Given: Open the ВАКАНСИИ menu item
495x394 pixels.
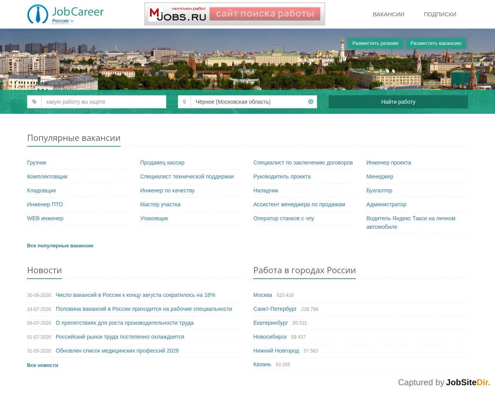Looking at the screenshot, I should click(x=389, y=14).
